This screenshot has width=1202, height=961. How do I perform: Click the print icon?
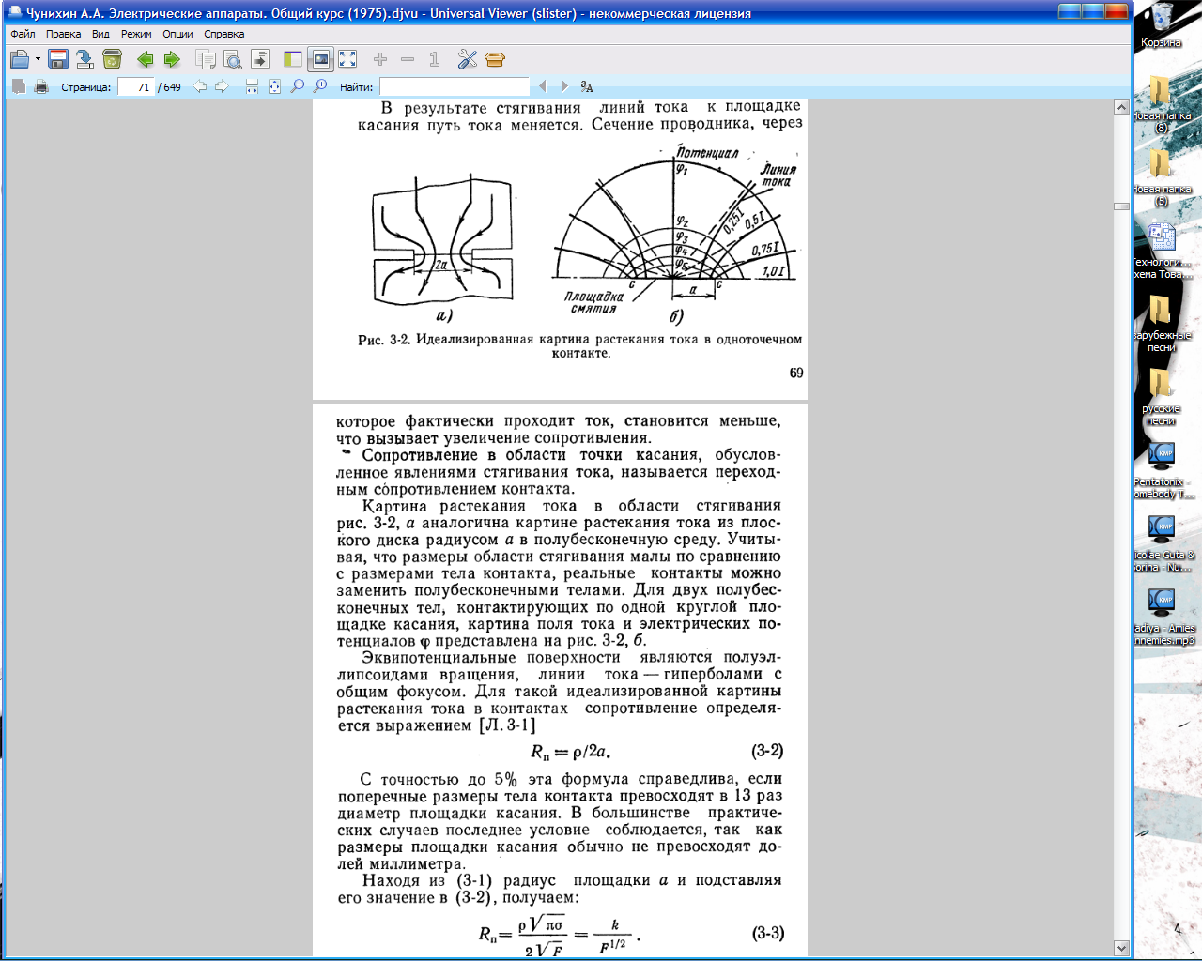click(x=40, y=86)
